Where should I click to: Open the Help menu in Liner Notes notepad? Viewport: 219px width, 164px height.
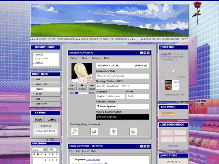[94, 151]
